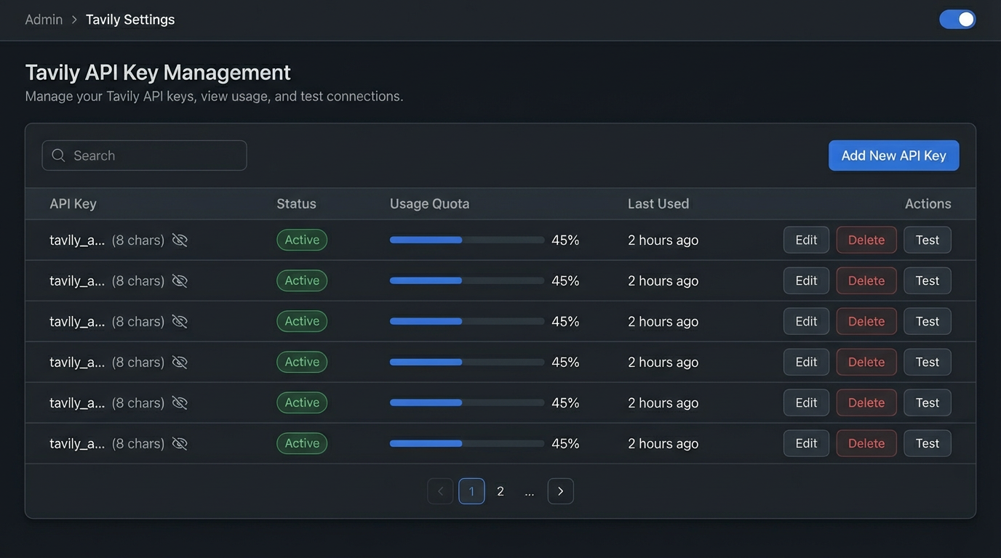Delete the API key in the second row
Image resolution: width=1001 pixels, height=558 pixels.
tap(866, 281)
